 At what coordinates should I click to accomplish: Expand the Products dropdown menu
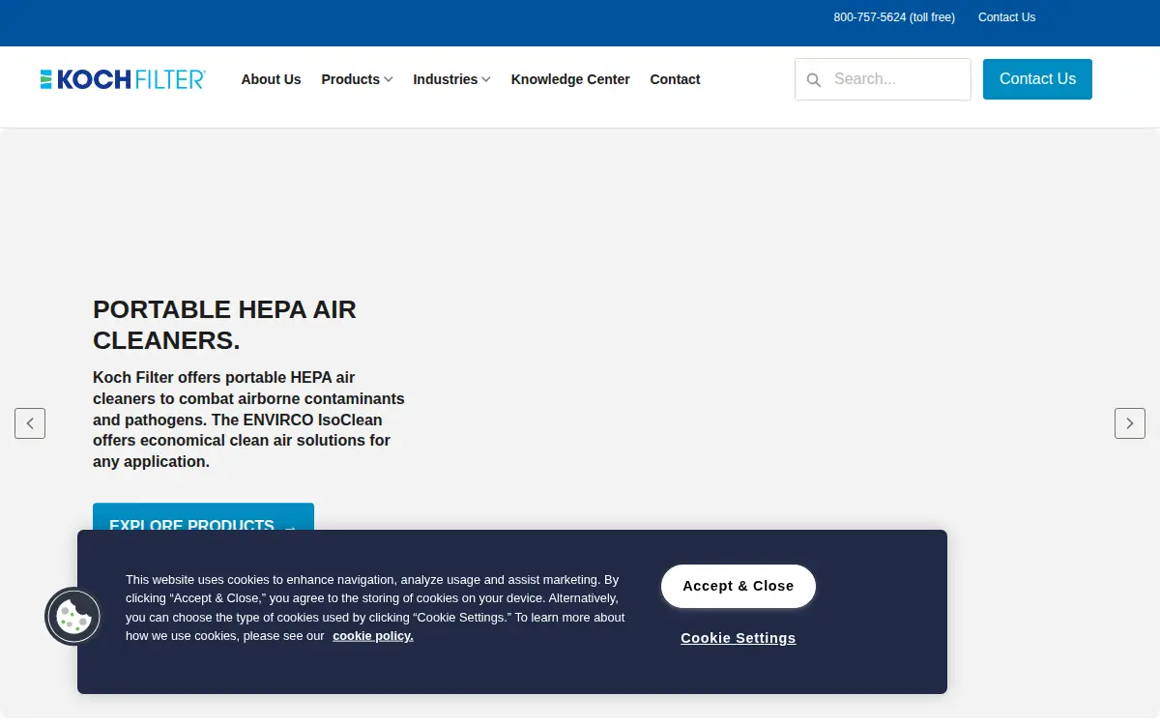[357, 79]
